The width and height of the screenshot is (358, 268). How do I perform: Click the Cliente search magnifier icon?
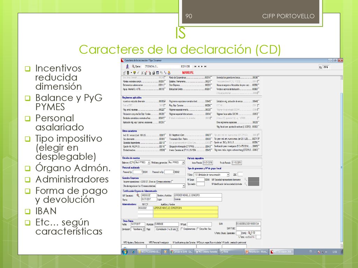click(133, 66)
